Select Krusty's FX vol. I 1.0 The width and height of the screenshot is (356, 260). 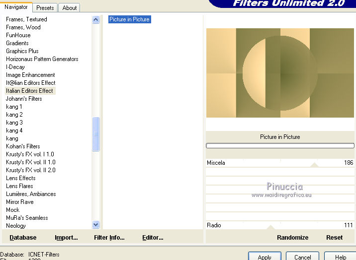tap(30, 154)
